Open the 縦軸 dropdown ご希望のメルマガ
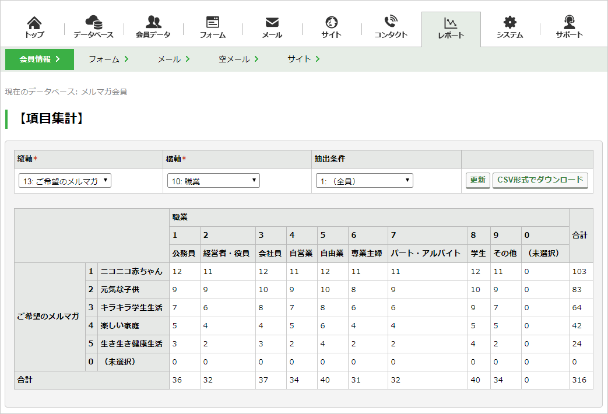This screenshot has height=414, width=608. pyautogui.click(x=65, y=181)
